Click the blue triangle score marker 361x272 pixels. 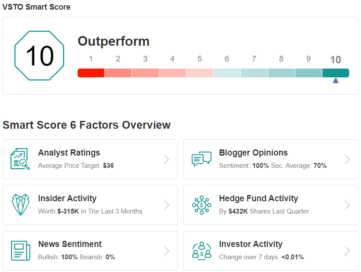click(336, 80)
